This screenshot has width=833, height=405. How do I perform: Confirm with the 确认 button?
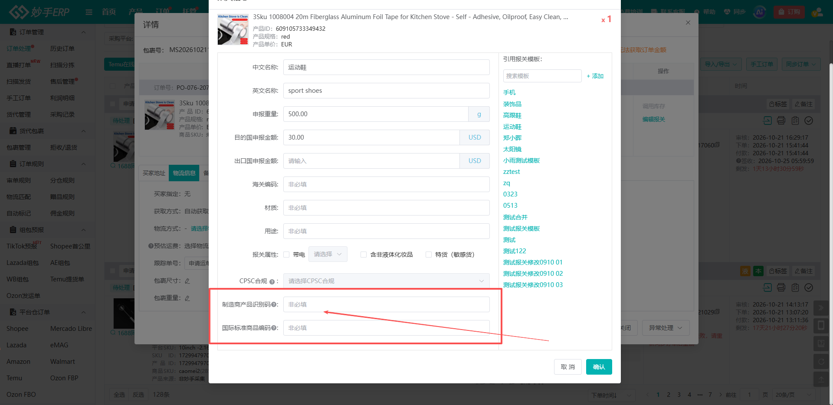[599, 367]
